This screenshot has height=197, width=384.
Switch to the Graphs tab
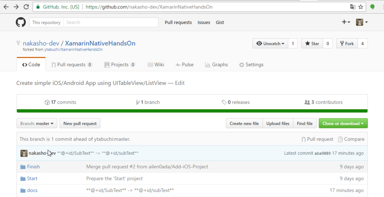click(x=216, y=65)
